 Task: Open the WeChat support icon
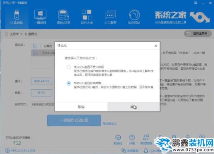(x=124, y=151)
